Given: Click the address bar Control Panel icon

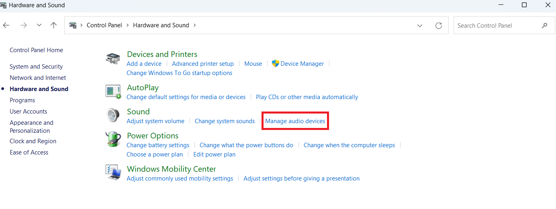Looking at the screenshot, I should (x=73, y=25).
